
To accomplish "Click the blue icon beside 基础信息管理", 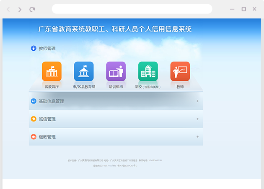I will click(34, 101).
